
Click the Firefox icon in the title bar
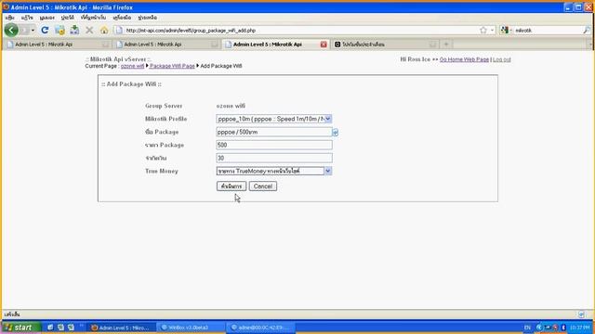7,6
